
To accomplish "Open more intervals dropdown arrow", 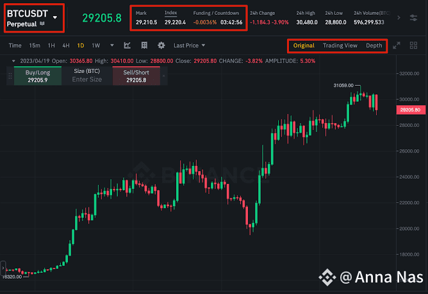I will point(112,45).
